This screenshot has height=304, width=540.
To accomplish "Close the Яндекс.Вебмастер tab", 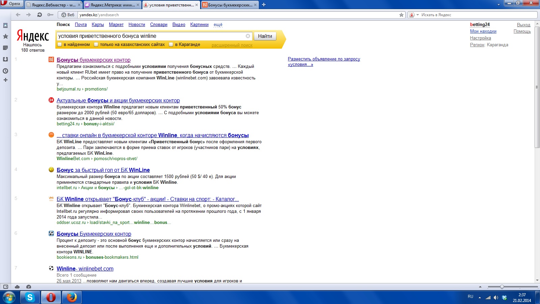I will (79, 5).
